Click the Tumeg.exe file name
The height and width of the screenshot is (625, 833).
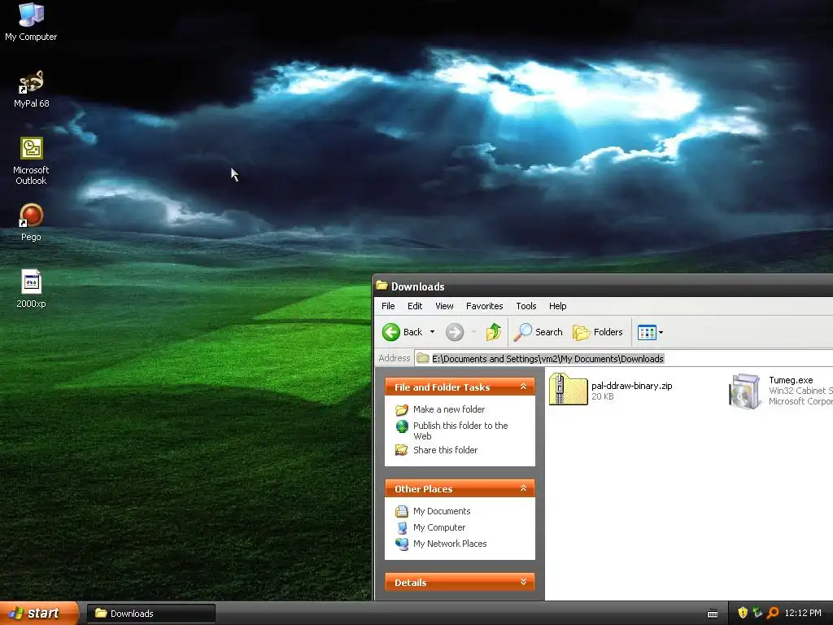coord(791,381)
